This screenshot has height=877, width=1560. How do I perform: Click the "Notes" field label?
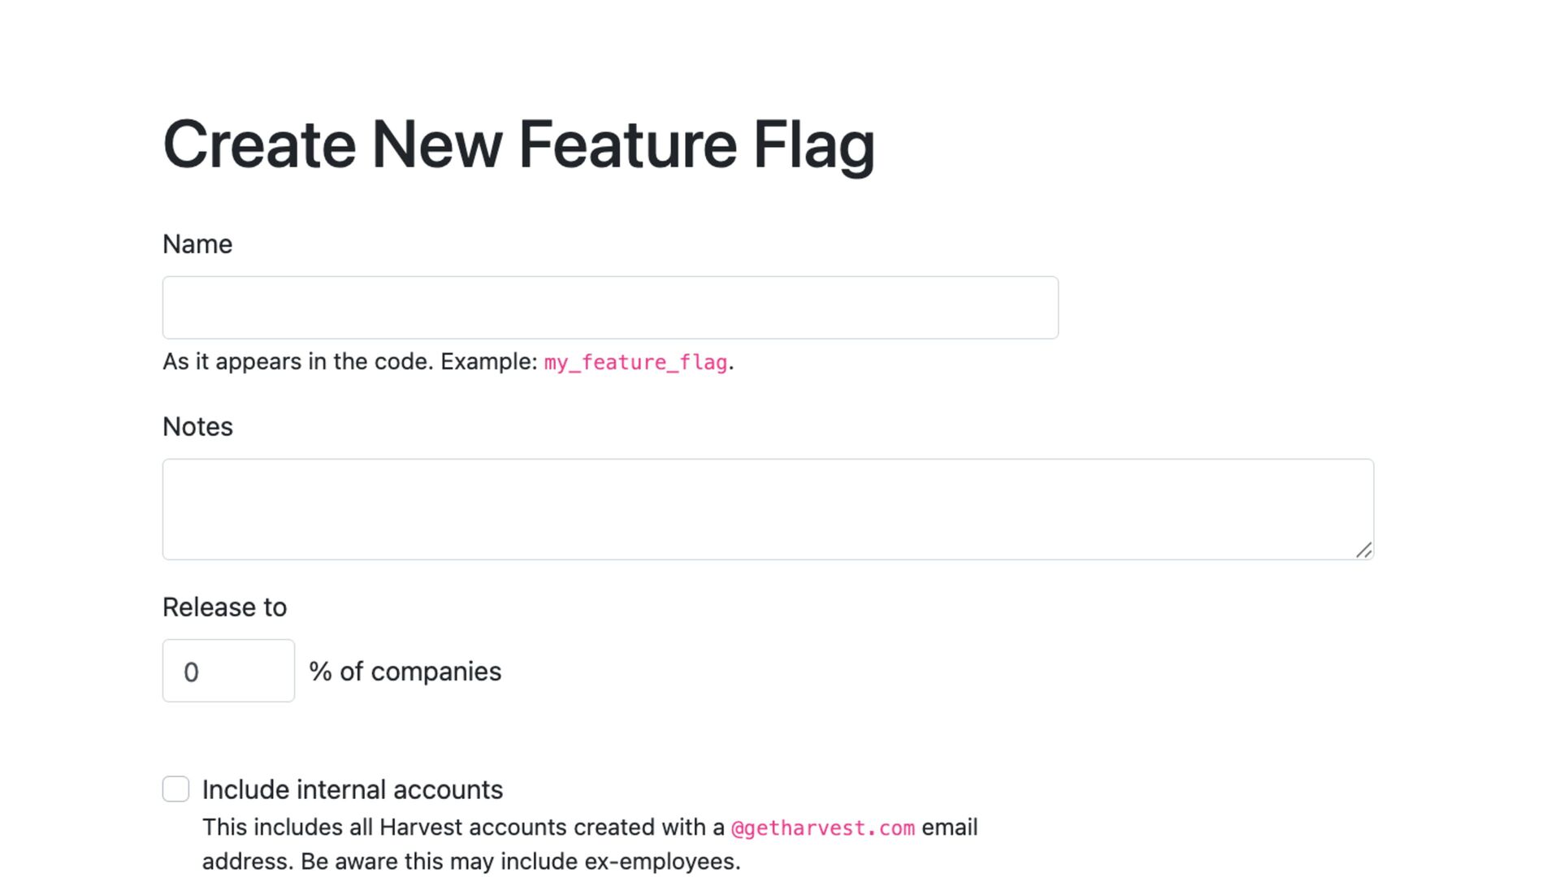(197, 427)
